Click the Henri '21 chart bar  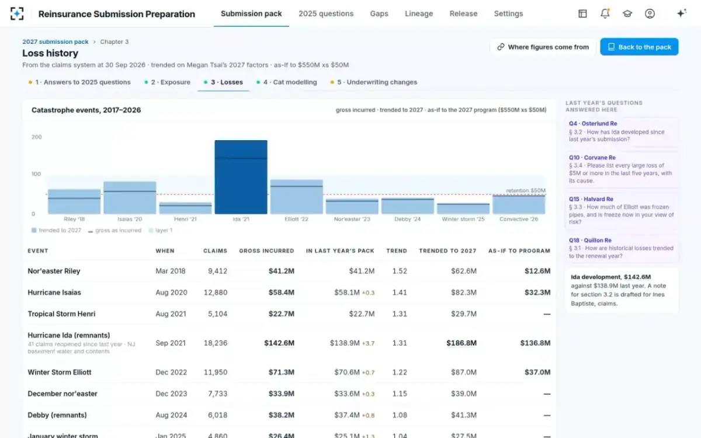[185, 208]
